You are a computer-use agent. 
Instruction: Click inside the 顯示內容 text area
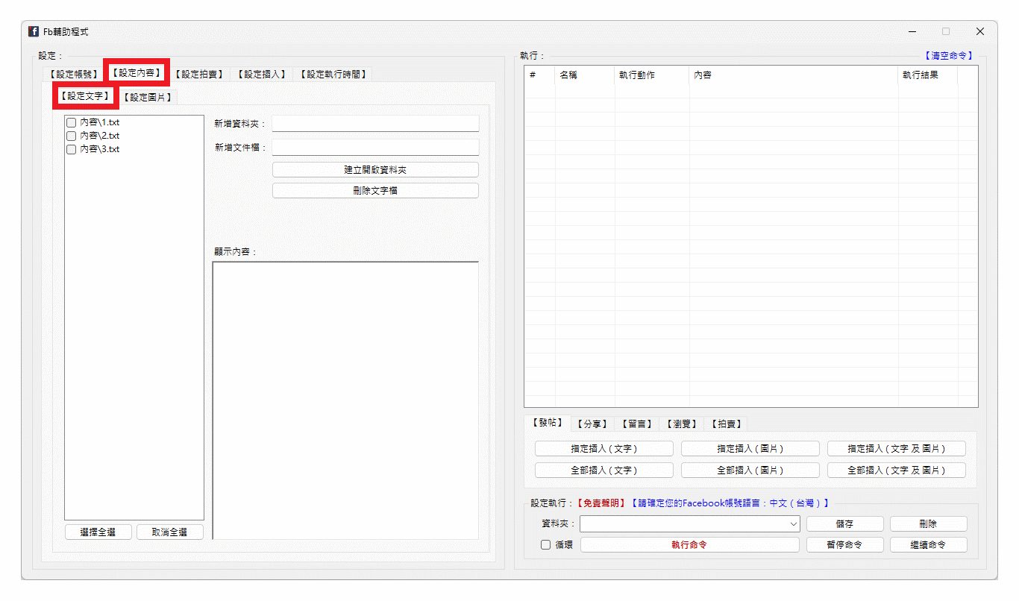[345, 400]
